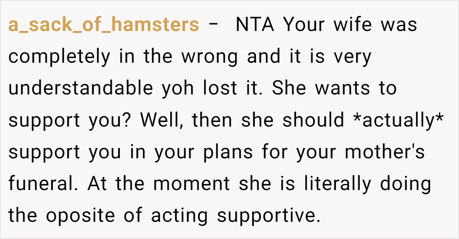Click the word "literally" in the comment

click(x=338, y=184)
